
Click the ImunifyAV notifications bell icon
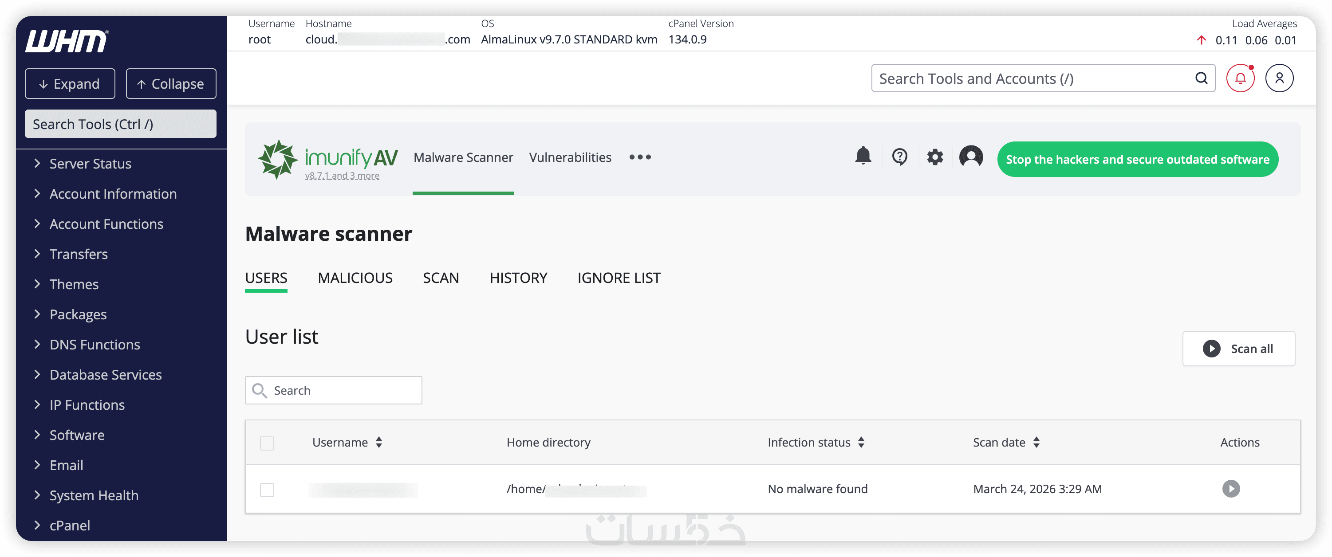[863, 156]
